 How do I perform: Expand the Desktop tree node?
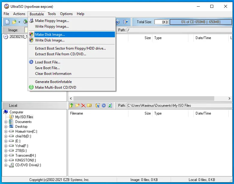pos(6,127)
